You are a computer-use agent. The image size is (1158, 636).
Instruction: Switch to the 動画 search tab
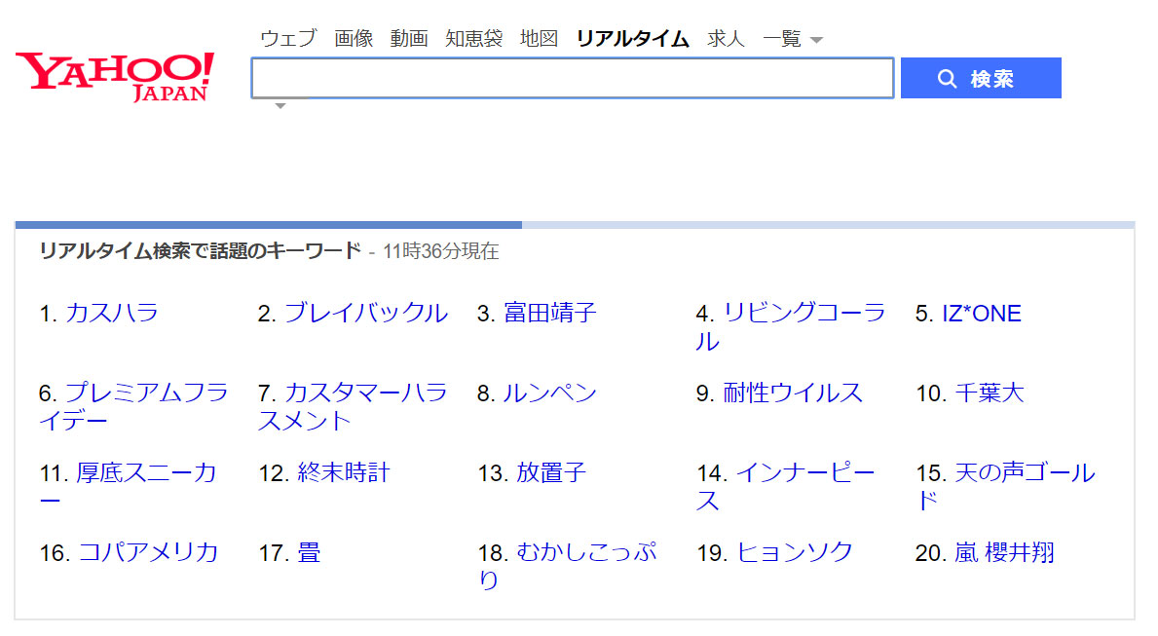pos(408,38)
